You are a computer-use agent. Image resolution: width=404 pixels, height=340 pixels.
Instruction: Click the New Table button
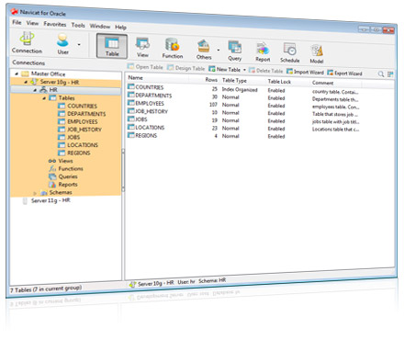225,69
